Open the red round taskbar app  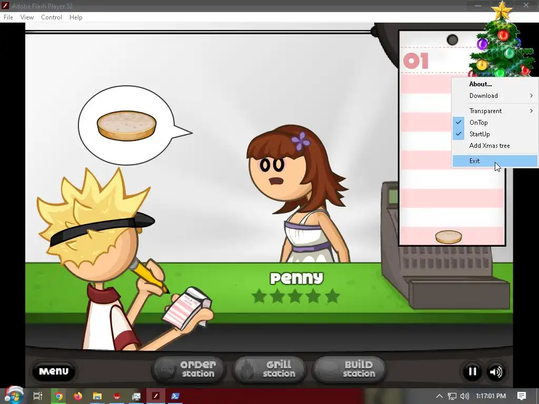tap(117, 397)
